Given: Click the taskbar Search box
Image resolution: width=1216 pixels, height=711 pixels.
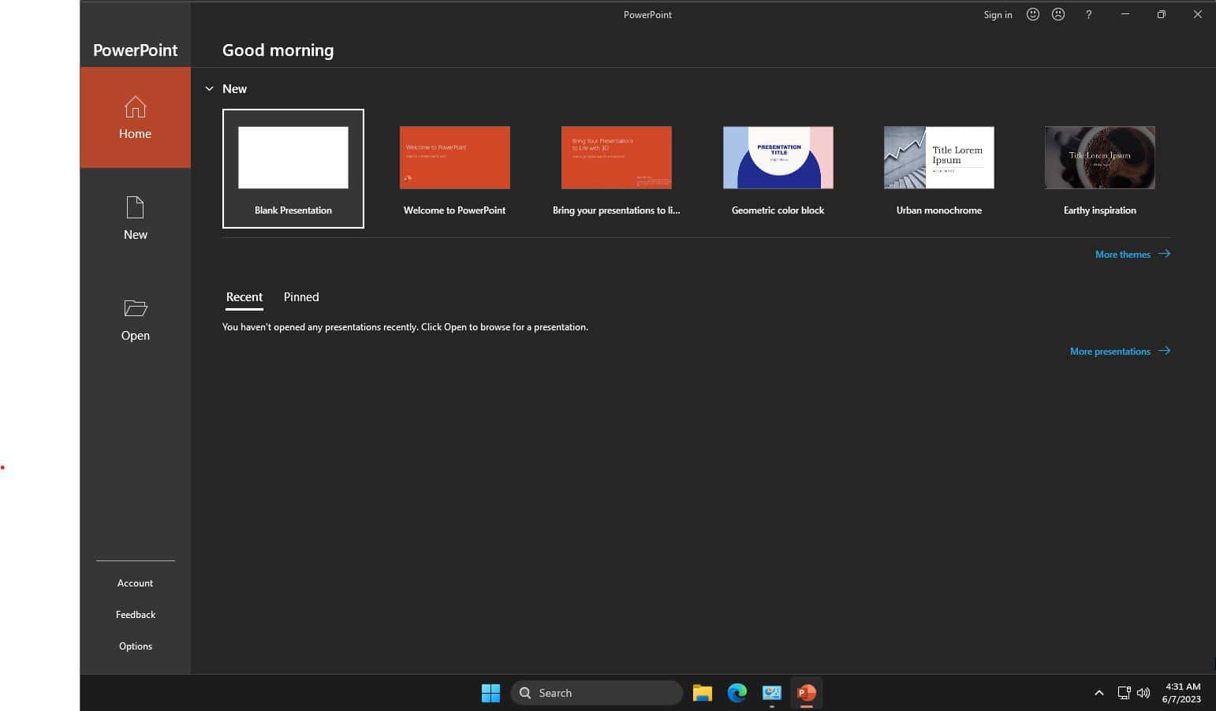Looking at the screenshot, I should [x=597, y=693].
